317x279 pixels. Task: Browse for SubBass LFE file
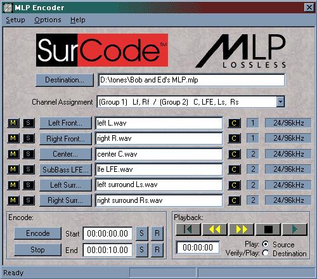coord(65,169)
